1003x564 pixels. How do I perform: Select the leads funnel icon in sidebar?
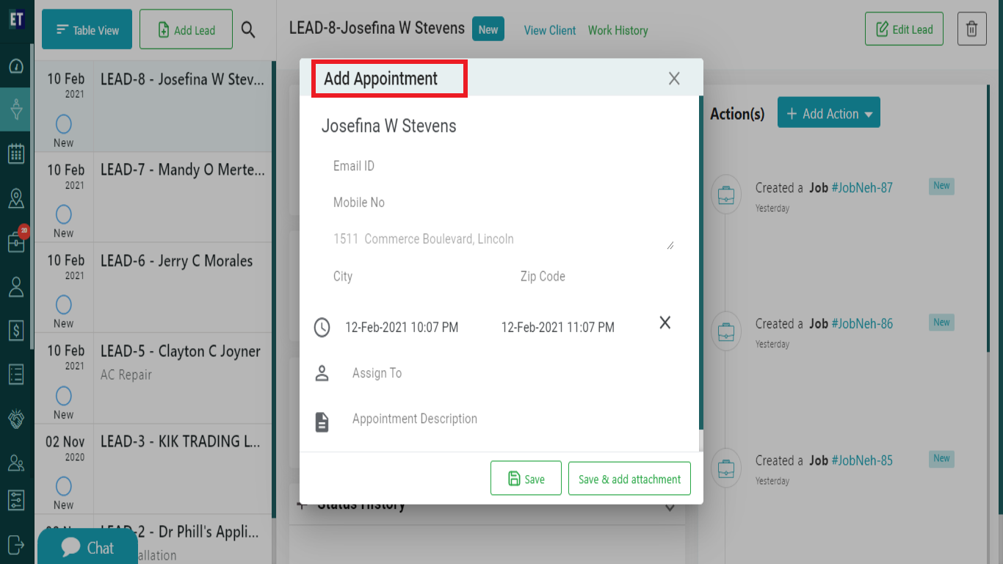(16, 109)
